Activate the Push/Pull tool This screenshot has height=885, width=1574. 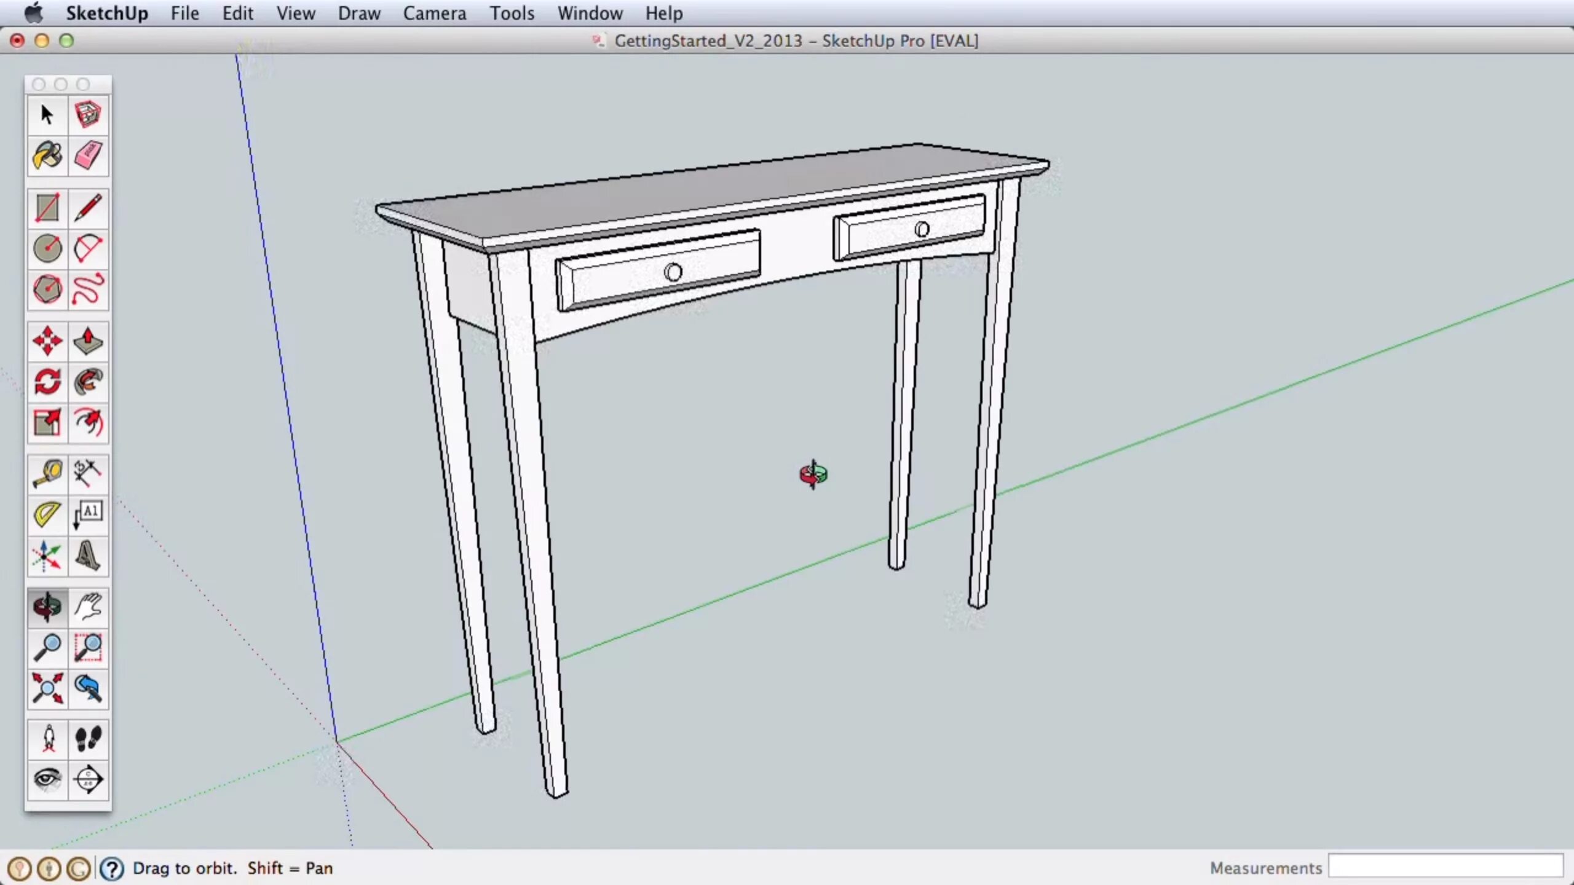(x=88, y=341)
